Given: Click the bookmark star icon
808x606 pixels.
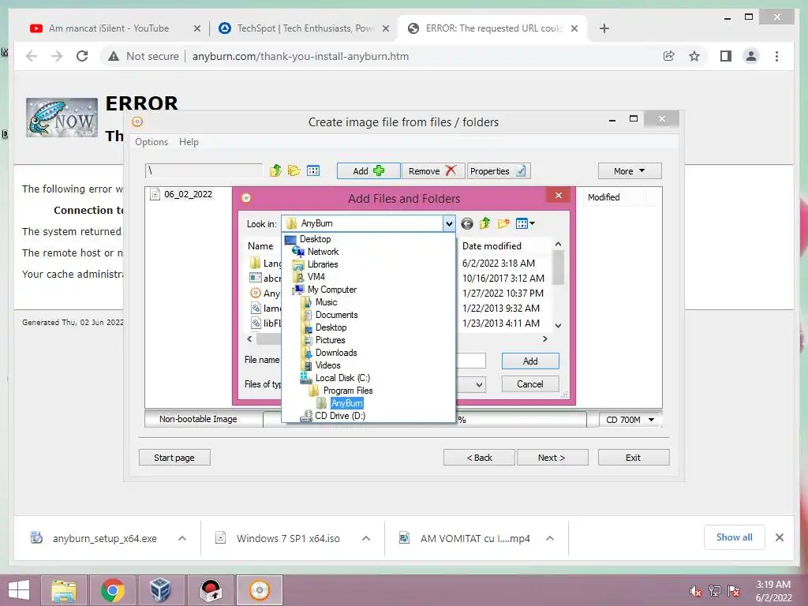Looking at the screenshot, I should click(x=694, y=56).
